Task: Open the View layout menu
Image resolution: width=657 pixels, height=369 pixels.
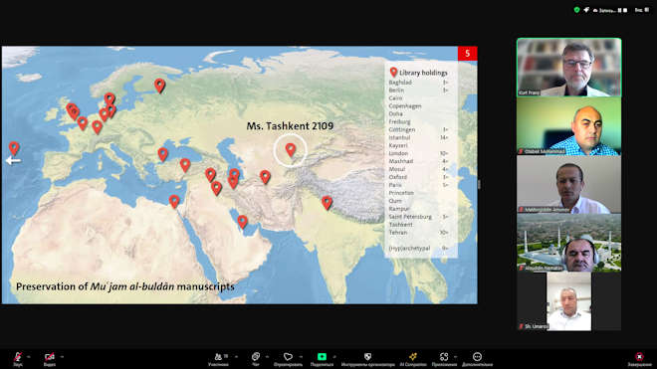Action: 641,10
